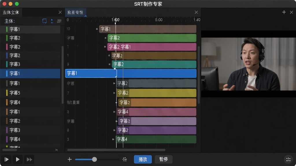Click the step-play button in transport bar
The height and width of the screenshot is (166, 296).
pos(7,159)
